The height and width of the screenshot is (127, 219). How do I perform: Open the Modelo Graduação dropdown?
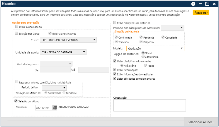pyautogui.click(x=155, y=48)
